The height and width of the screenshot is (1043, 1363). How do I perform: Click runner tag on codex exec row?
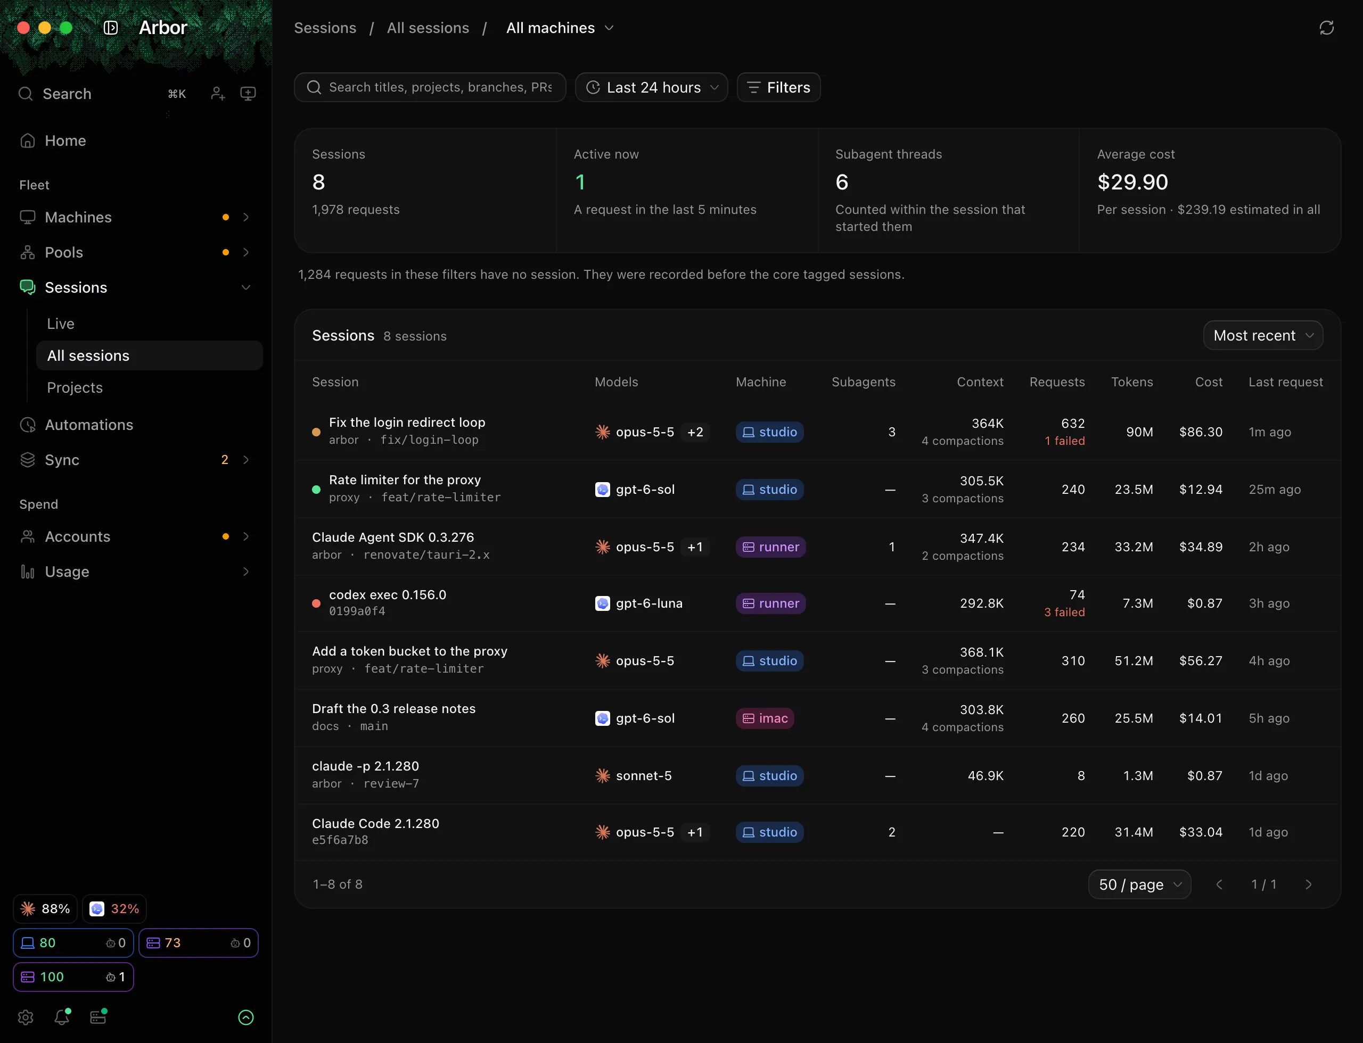[x=770, y=603]
